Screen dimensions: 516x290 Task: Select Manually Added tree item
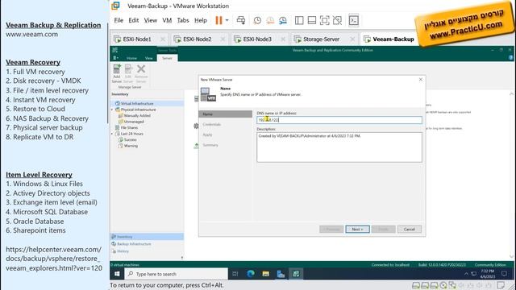[137, 116]
